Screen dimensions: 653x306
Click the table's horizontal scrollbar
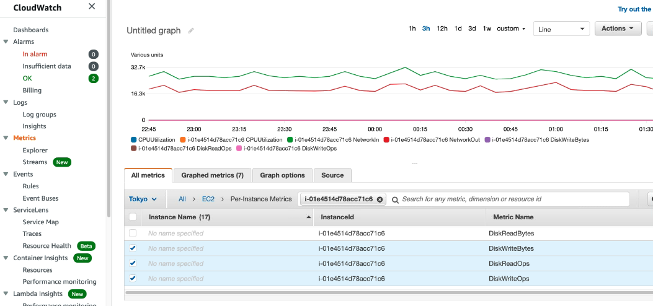pos(389,293)
